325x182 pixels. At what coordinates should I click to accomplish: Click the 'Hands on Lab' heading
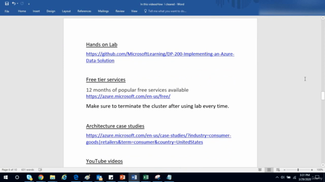click(x=102, y=44)
